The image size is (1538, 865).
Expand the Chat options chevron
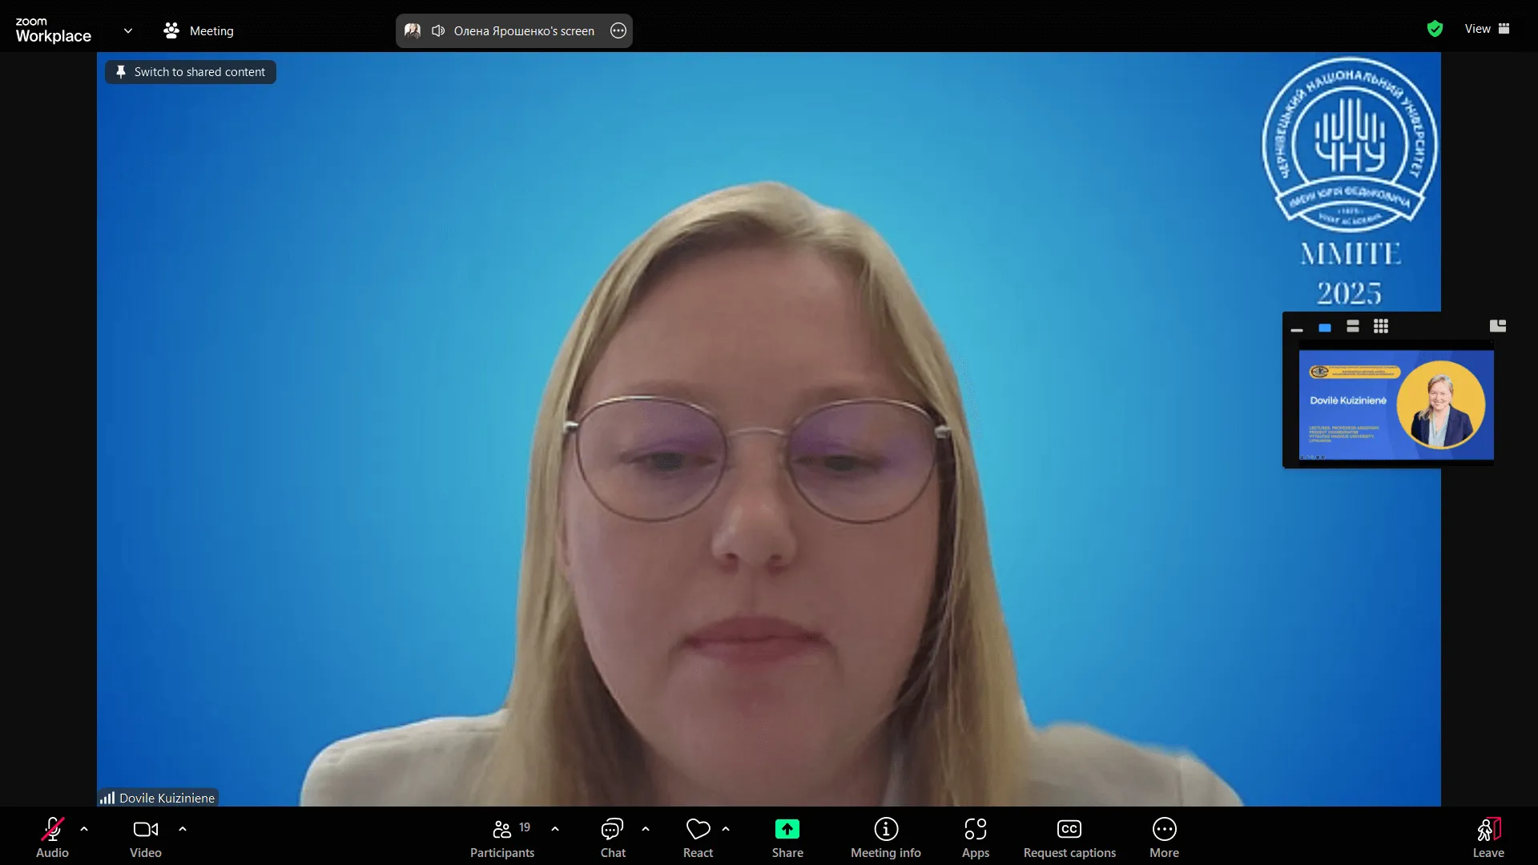tap(646, 829)
